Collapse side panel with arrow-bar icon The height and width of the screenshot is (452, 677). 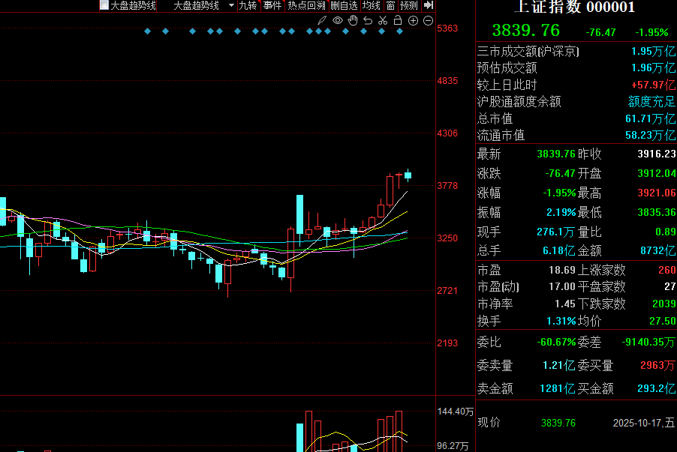(x=429, y=5)
